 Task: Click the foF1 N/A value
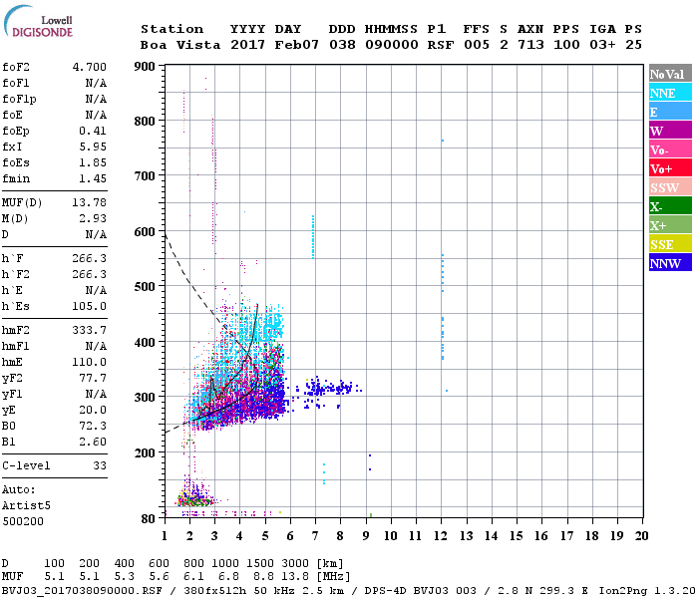96,83
